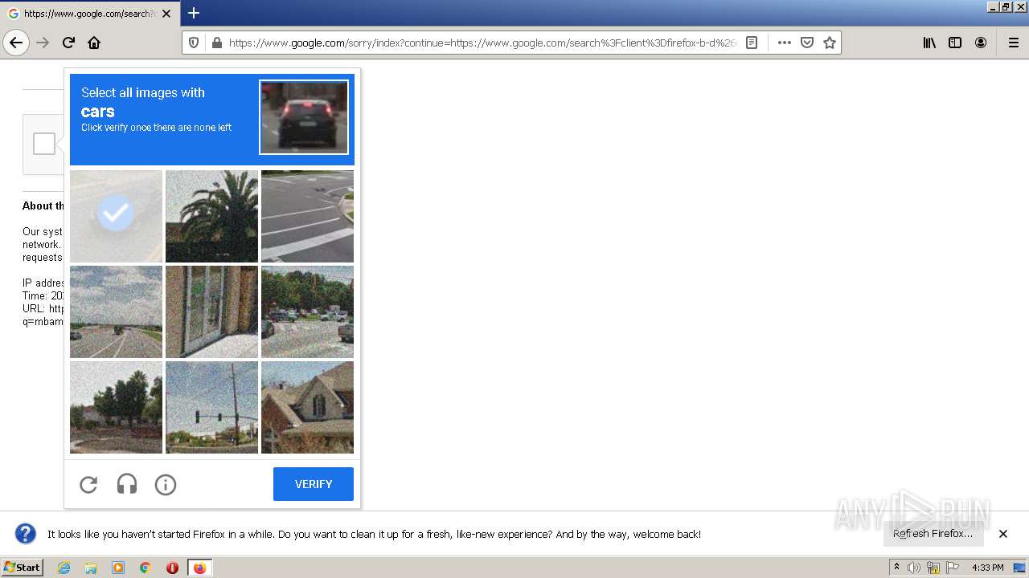Close the Google search tab
Viewport: 1029px width, 578px height.
click(166, 14)
